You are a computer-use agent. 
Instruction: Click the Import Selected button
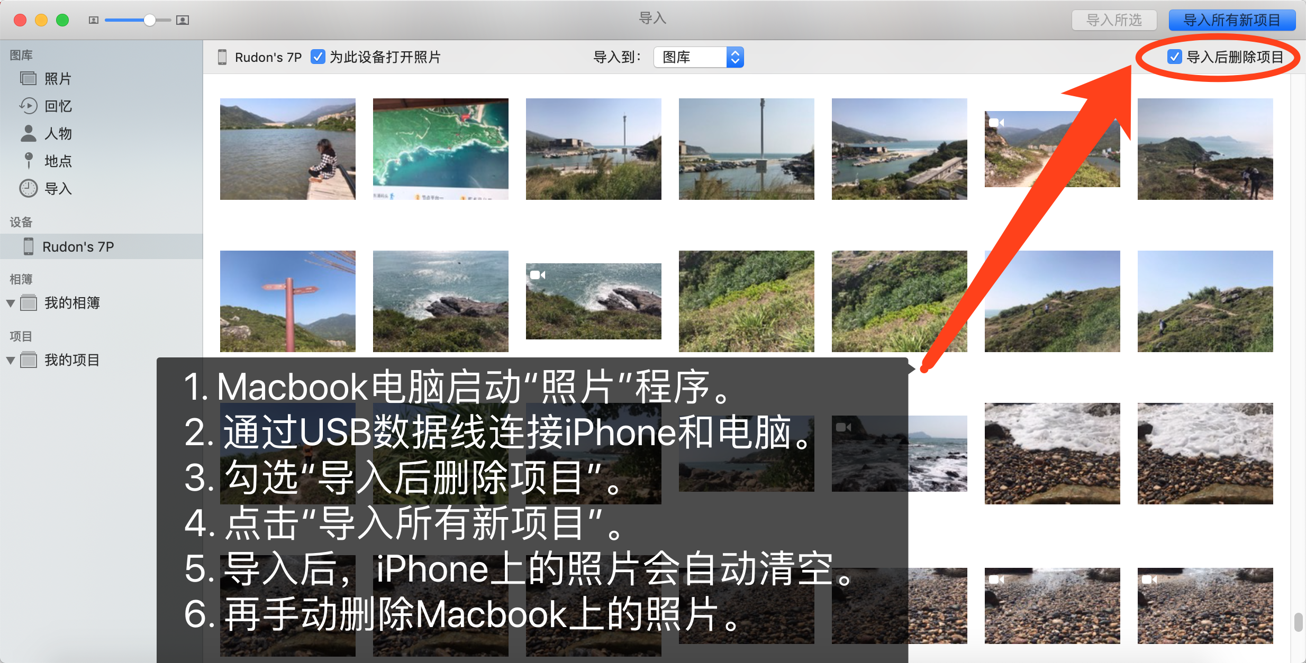(x=1114, y=20)
